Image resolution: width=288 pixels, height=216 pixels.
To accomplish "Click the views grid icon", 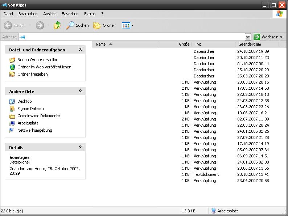I will pos(126,25).
